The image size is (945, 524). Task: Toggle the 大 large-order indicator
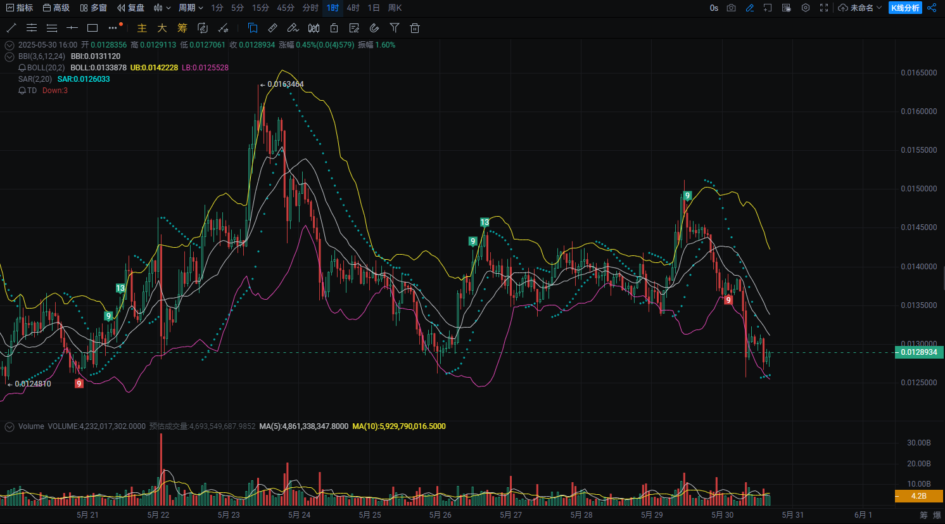[x=162, y=28]
